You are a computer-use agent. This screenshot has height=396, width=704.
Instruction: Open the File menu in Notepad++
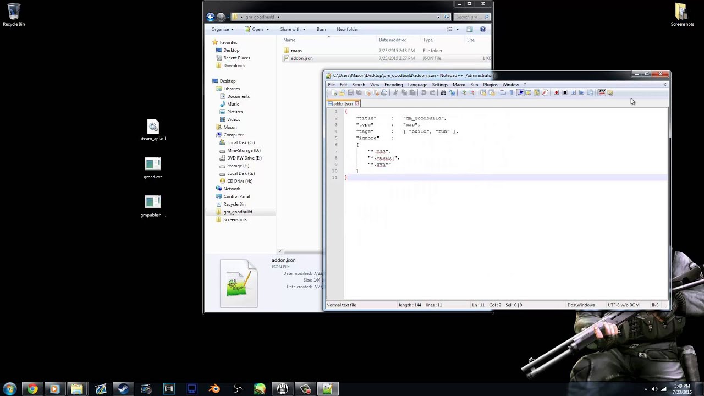331,85
